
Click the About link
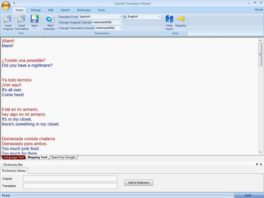pos(259,10)
